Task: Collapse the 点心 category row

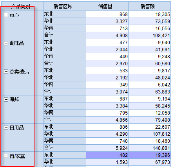Action: tap(6, 15)
